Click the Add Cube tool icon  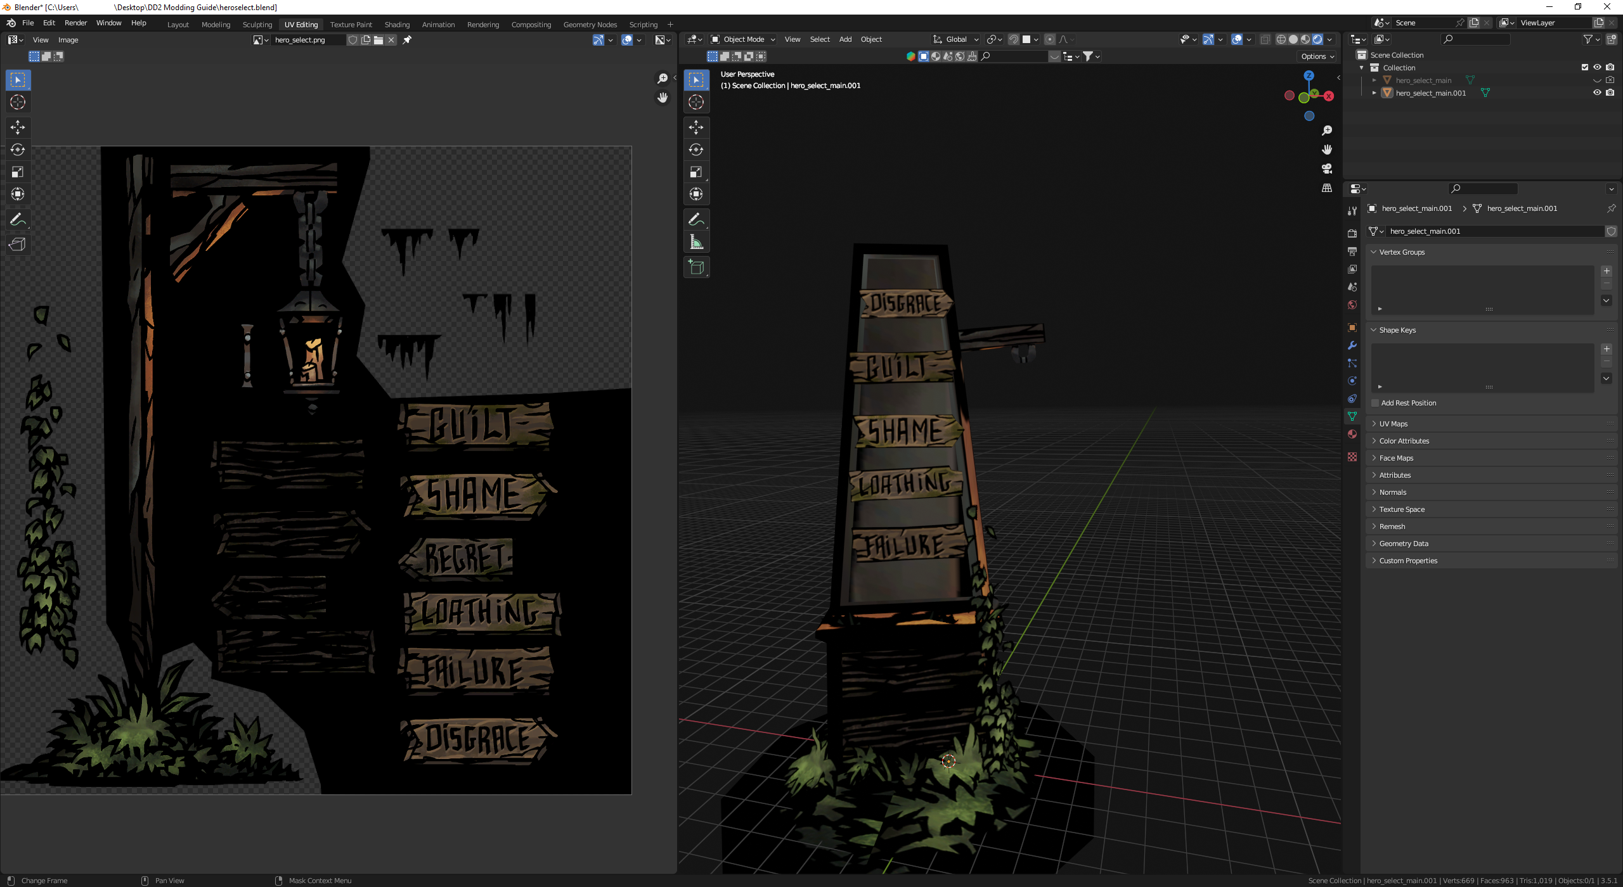click(696, 267)
